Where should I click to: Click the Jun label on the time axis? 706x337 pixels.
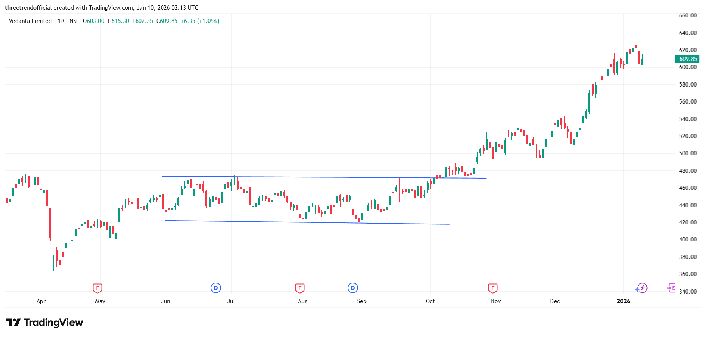pos(166,301)
